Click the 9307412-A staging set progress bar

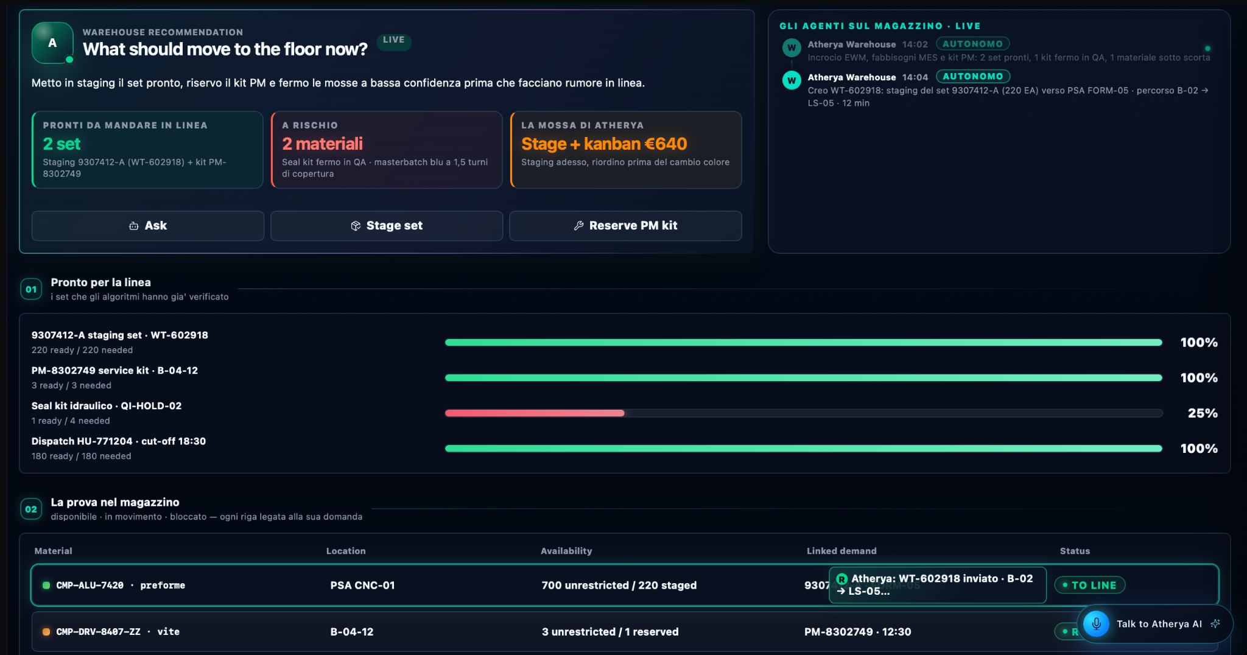coord(804,343)
